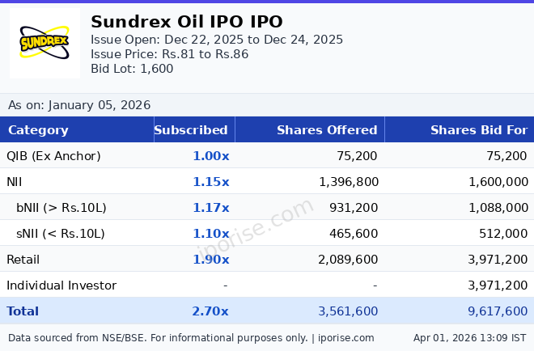Select the QIB (Ex Anchor) row label
Screen dimensions: 534x351
53,156
